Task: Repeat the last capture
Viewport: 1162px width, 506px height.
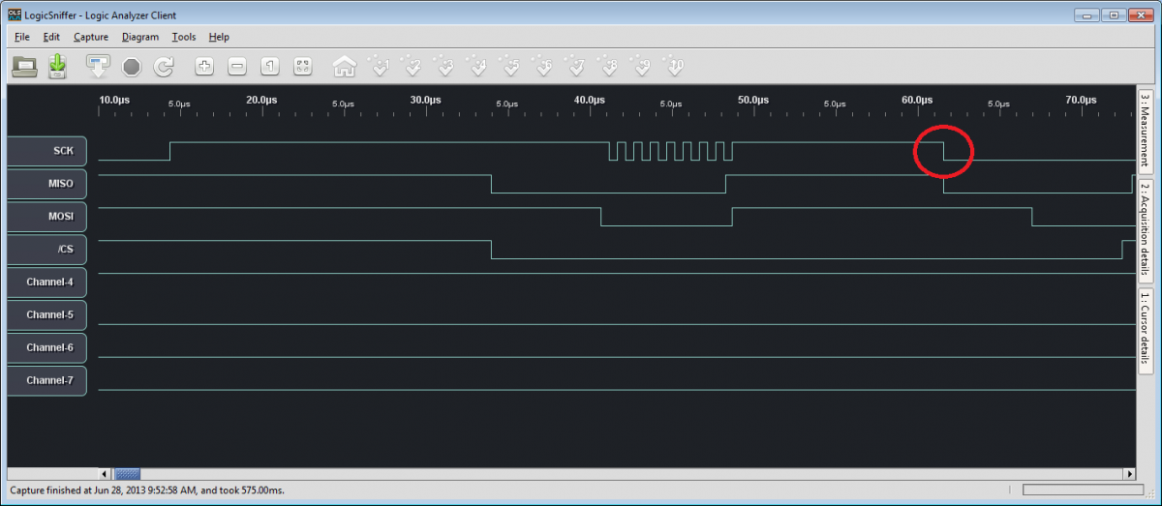Action: tap(165, 67)
